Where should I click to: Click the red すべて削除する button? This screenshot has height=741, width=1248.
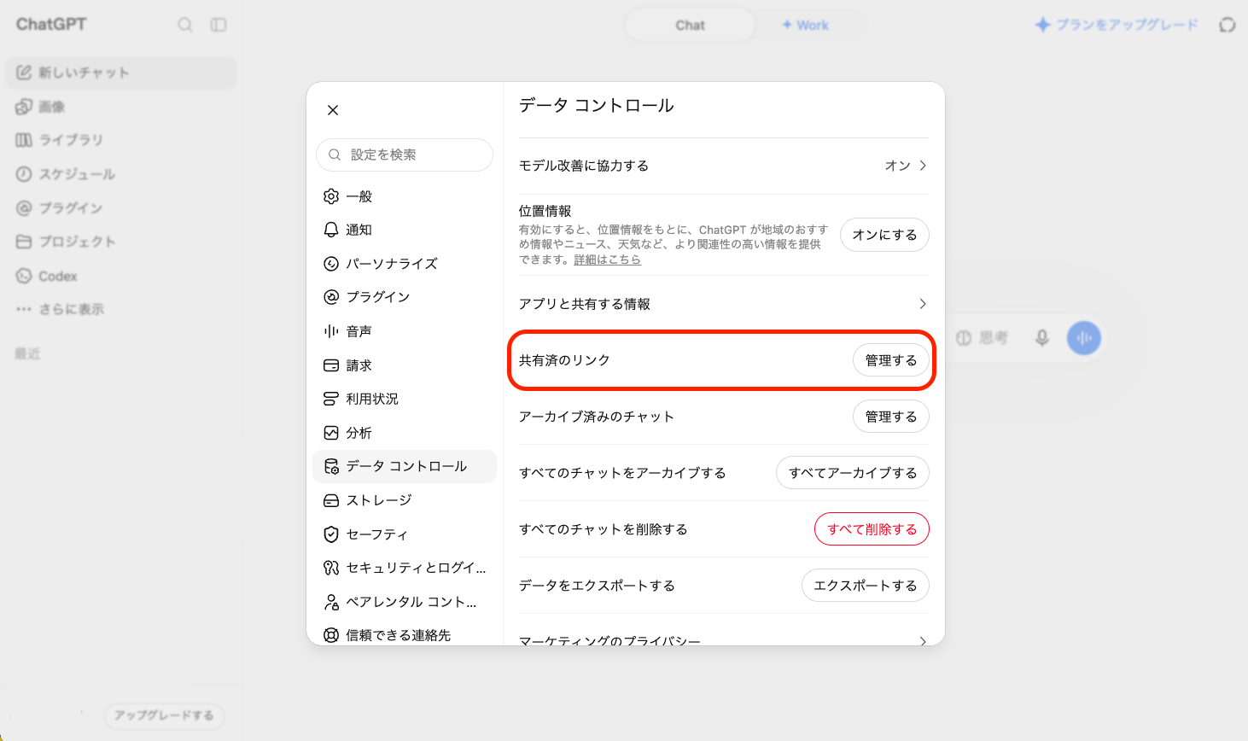872,529
